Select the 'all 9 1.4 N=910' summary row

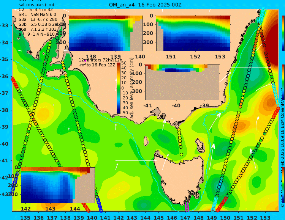point(36,34)
